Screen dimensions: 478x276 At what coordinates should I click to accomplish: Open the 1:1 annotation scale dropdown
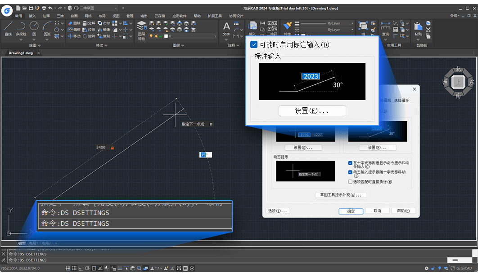point(158,268)
